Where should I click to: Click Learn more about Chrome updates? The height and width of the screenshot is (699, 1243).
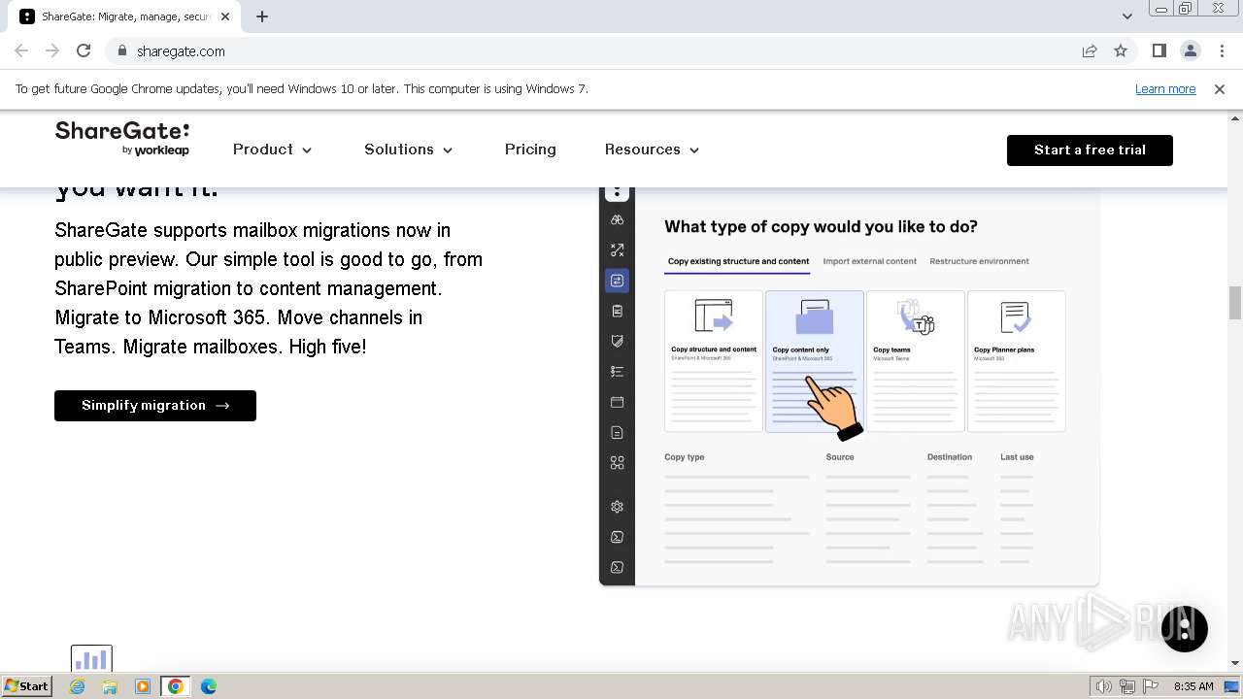pos(1165,89)
